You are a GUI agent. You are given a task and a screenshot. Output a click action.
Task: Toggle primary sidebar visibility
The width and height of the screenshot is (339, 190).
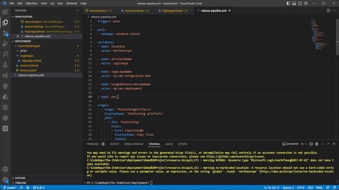pyautogui.click(x=288, y=3)
